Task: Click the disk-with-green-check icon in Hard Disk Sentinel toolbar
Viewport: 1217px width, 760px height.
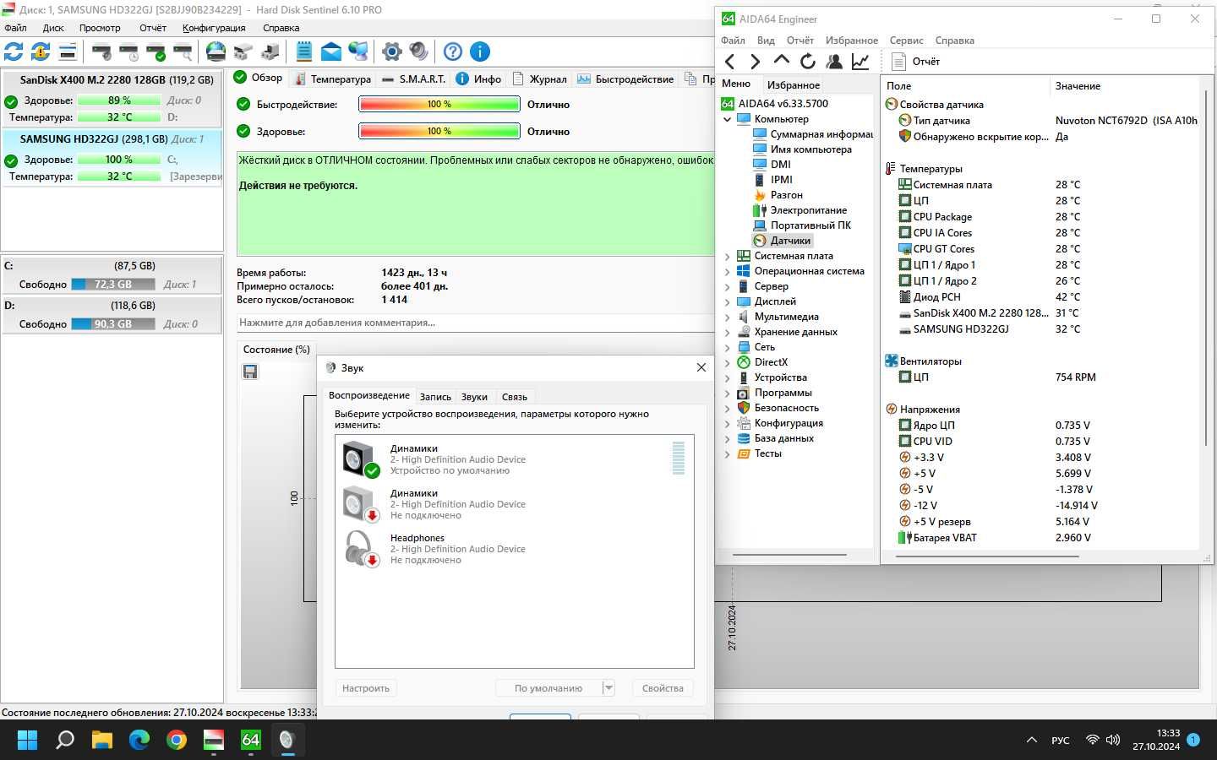Action: pyautogui.click(x=156, y=52)
